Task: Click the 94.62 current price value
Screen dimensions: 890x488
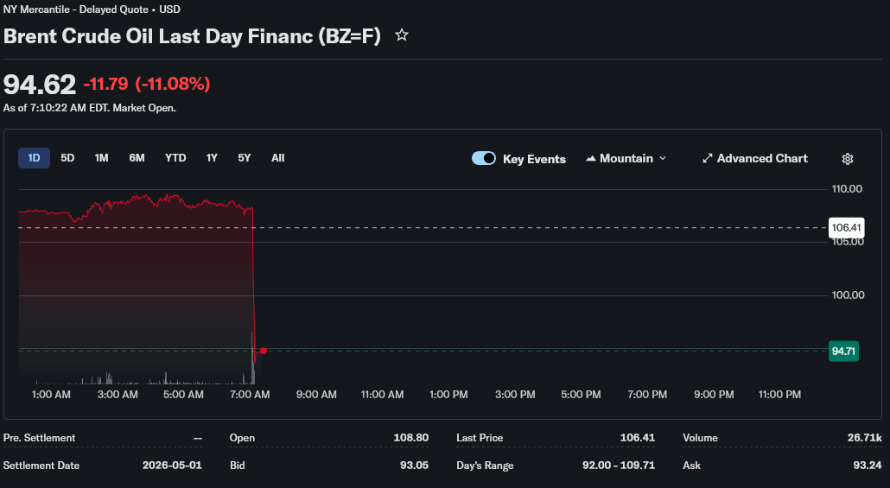Action: pos(39,85)
